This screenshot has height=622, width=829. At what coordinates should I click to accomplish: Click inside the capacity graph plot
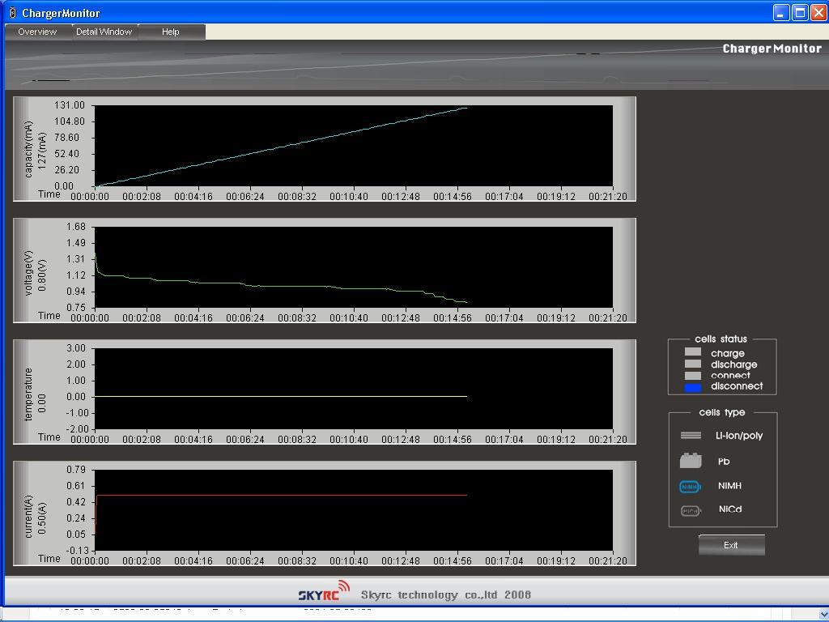coord(353,146)
